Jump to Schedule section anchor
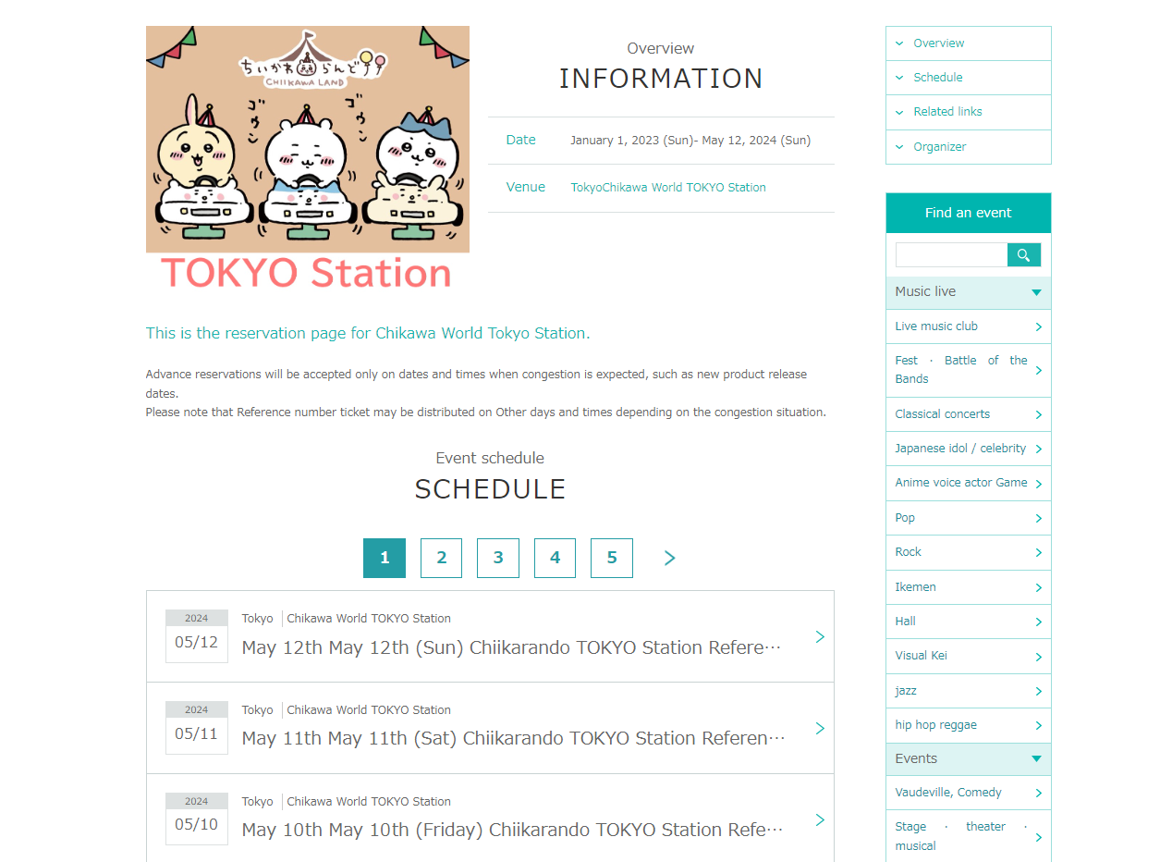1160x862 pixels. (x=937, y=78)
